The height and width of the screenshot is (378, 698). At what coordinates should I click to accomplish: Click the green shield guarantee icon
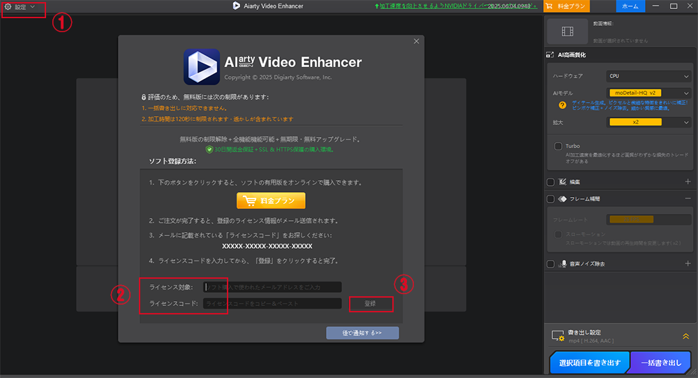tap(209, 150)
